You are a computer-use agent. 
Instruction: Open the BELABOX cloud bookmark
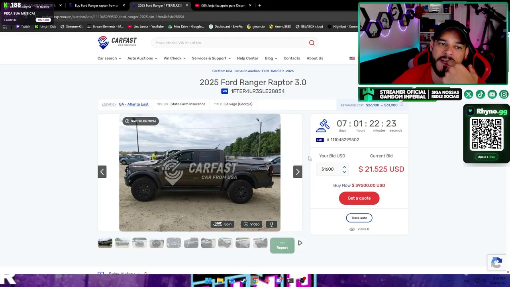point(309,27)
